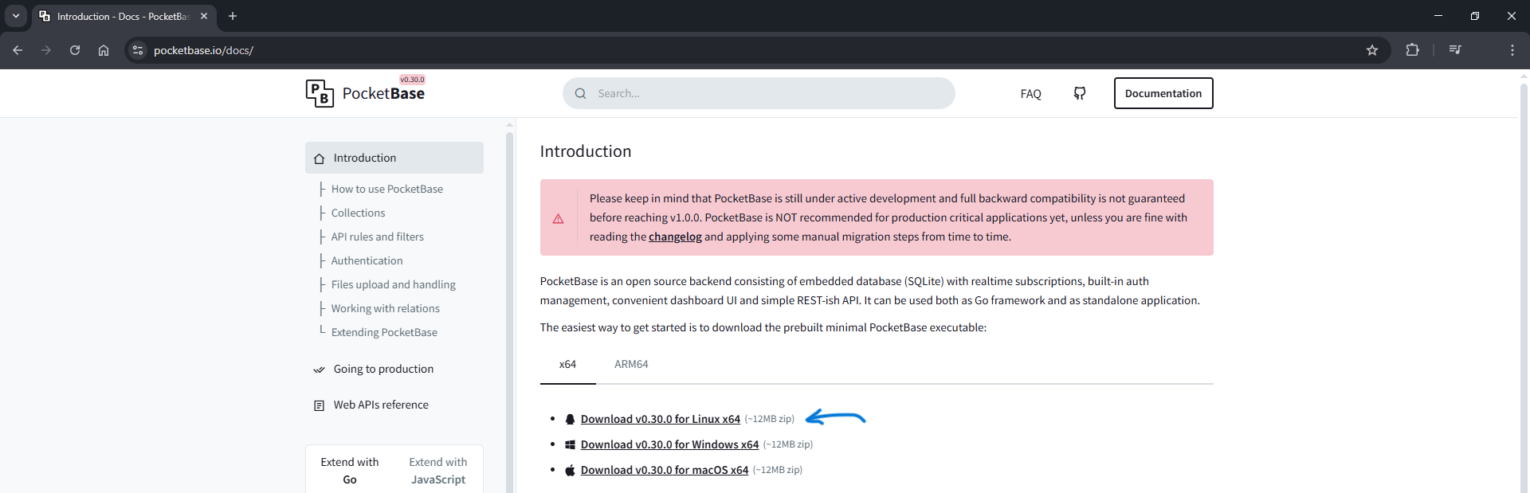This screenshot has height=493, width=1530.
Task: Open the browser extensions icon
Action: coord(1412,50)
